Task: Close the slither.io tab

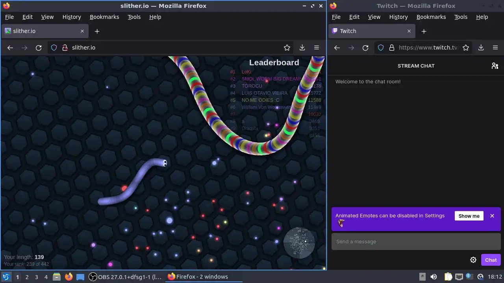Action: pyautogui.click(x=82, y=31)
